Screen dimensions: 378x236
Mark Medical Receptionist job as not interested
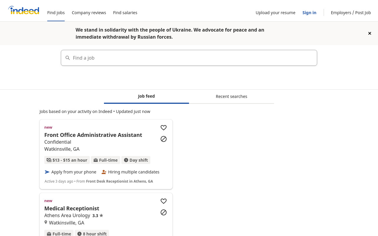(164, 212)
